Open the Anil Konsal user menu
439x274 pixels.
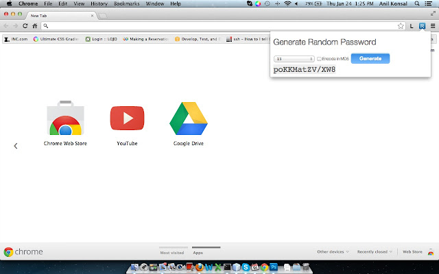coord(393,3)
